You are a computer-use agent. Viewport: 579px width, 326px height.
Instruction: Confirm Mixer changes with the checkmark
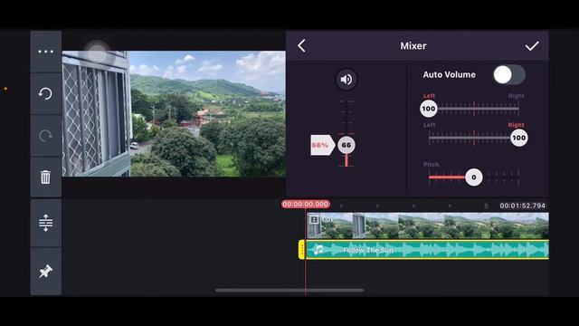click(532, 46)
